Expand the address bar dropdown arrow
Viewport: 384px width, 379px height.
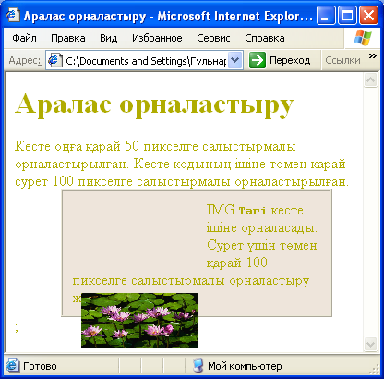point(235,60)
